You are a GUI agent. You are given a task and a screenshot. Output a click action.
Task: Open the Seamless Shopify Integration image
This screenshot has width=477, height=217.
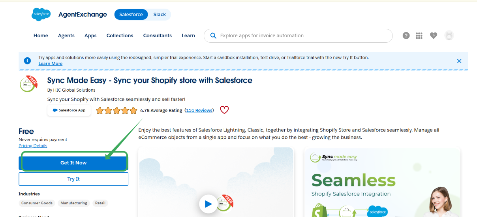click(x=382, y=182)
